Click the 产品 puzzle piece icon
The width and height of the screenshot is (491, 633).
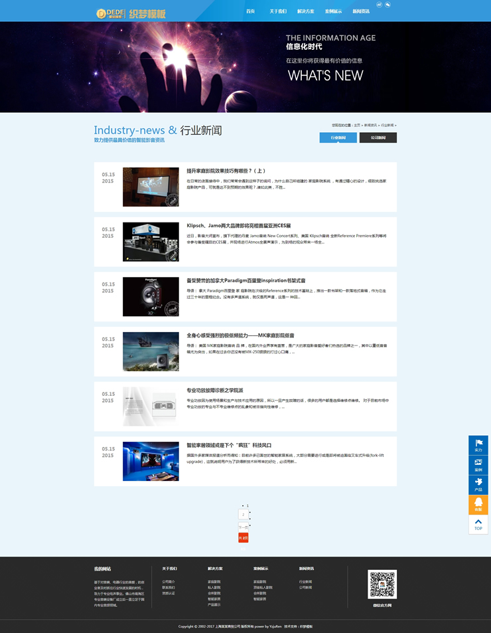point(478,484)
